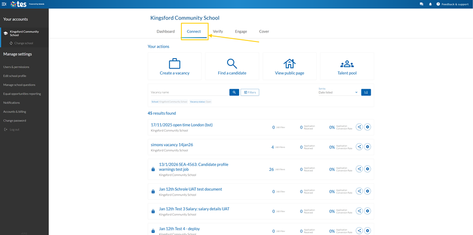473x235 pixels.
Task: Open the chat messages icon
Action: tap(422, 4)
